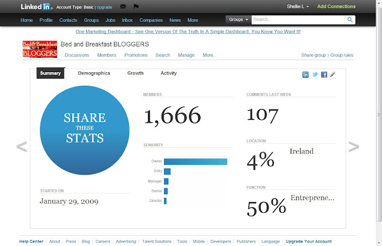
Task: Switch to the Demographics tab
Action: click(x=94, y=73)
